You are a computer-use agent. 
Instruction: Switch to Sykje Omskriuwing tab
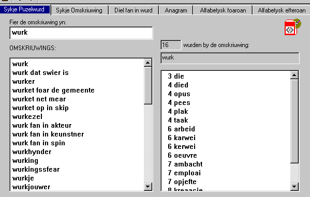pyautogui.click(x=79, y=10)
